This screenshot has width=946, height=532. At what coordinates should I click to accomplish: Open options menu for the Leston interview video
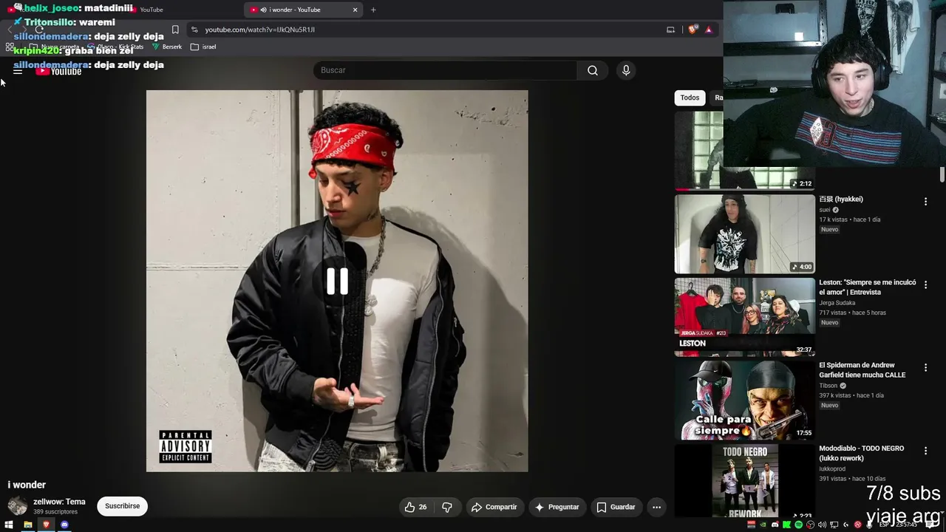(925, 284)
